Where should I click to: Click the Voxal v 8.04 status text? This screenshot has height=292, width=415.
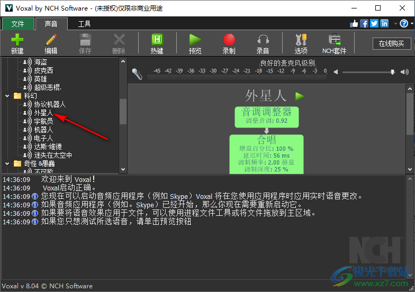point(47,286)
